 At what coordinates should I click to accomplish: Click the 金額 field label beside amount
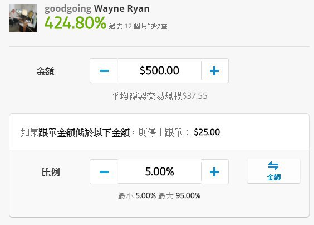pyautogui.click(x=45, y=71)
